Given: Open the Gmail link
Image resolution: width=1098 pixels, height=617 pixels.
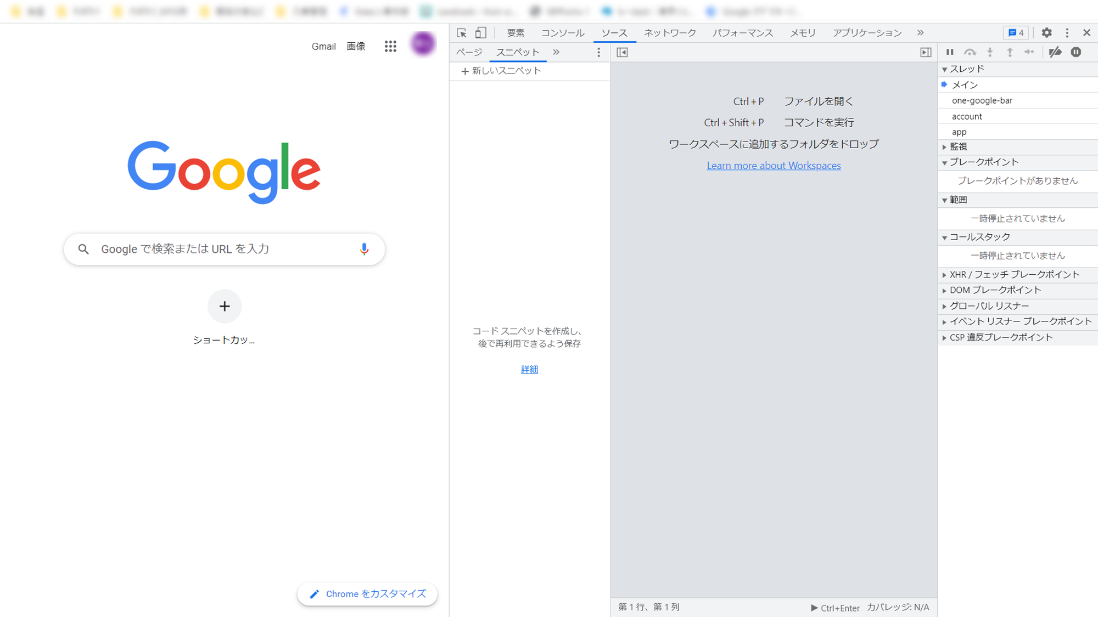Looking at the screenshot, I should tap(323, 47).
